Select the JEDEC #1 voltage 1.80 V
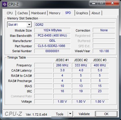 point(62,101)
